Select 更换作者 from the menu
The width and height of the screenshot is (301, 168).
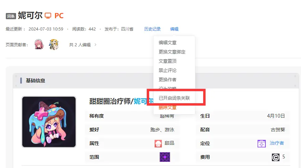click(x=168, y=80)
